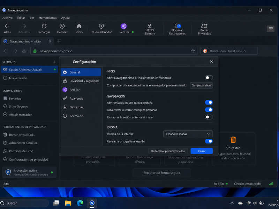
Task: Bookmark page with the star icon
Action: (193, 51)
